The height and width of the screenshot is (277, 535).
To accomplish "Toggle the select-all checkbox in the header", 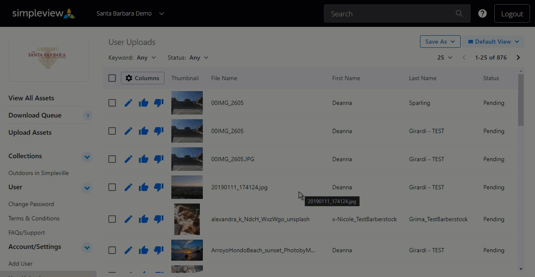I will pos(112,78).
